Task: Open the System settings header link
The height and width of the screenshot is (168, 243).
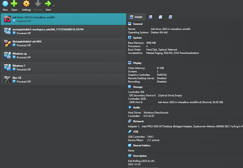Action: (137, 38)
